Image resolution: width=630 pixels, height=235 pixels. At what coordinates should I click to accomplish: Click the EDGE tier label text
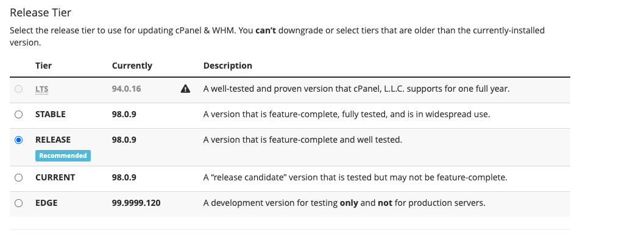coord(46,203)
